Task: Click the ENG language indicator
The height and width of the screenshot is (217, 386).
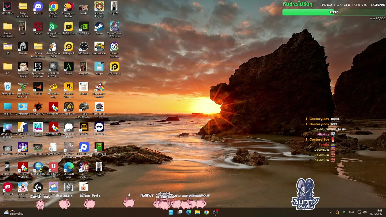Action: pyautogui.click(x=352, y=212)
